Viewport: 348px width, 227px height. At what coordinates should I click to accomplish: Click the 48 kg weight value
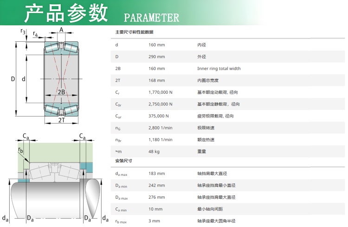[x=154, y=151]
